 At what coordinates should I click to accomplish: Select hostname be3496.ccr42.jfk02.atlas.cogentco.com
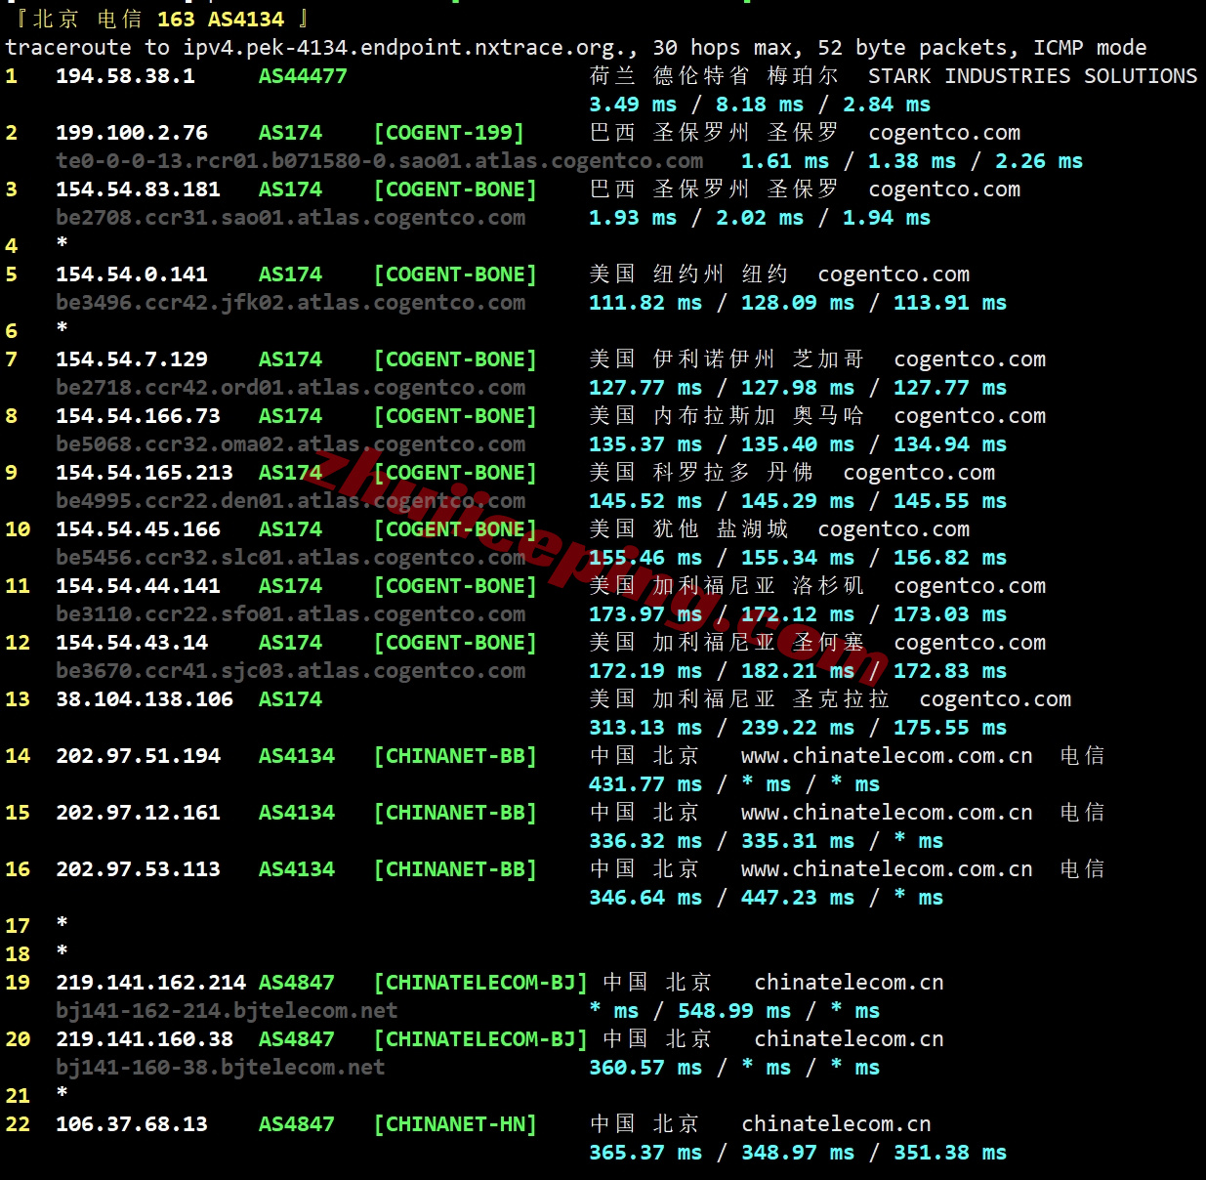pos(291,302)
